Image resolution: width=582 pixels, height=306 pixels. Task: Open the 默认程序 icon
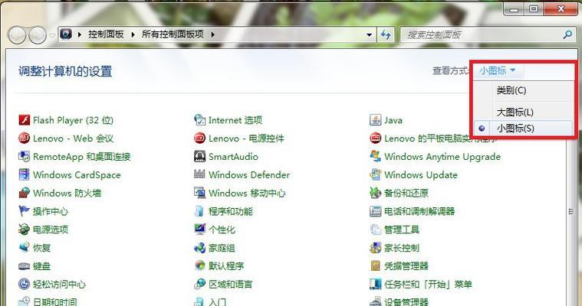coord(199,265)
